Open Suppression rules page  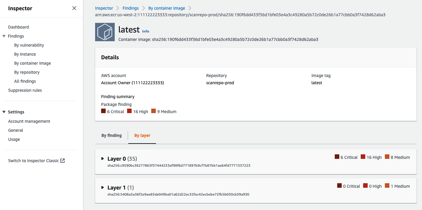pos(25,90)
